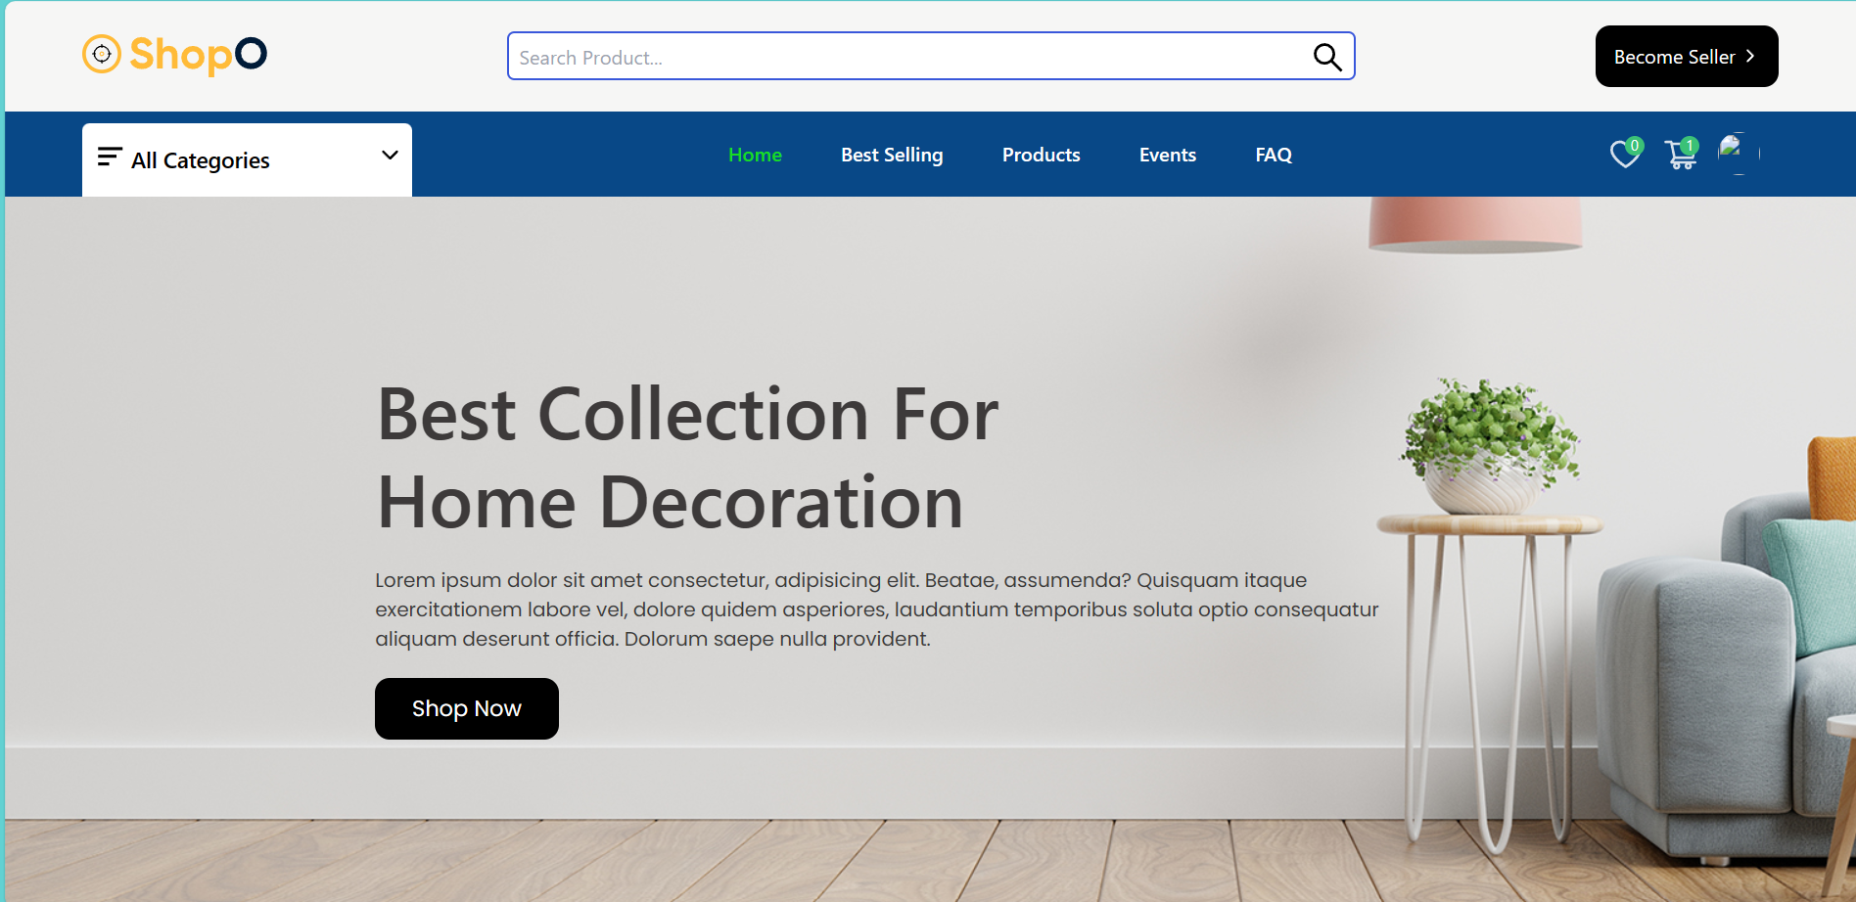Expand the All Categories dropdown
Viewport: 1856px width, 902px height.
pos(246,159)
